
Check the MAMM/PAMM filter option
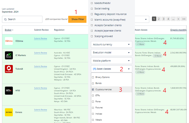(x=92, y=3)
